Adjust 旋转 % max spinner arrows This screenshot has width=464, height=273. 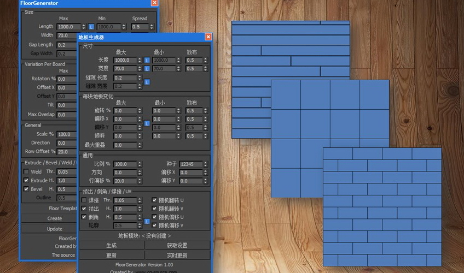(x=140, y=111)
